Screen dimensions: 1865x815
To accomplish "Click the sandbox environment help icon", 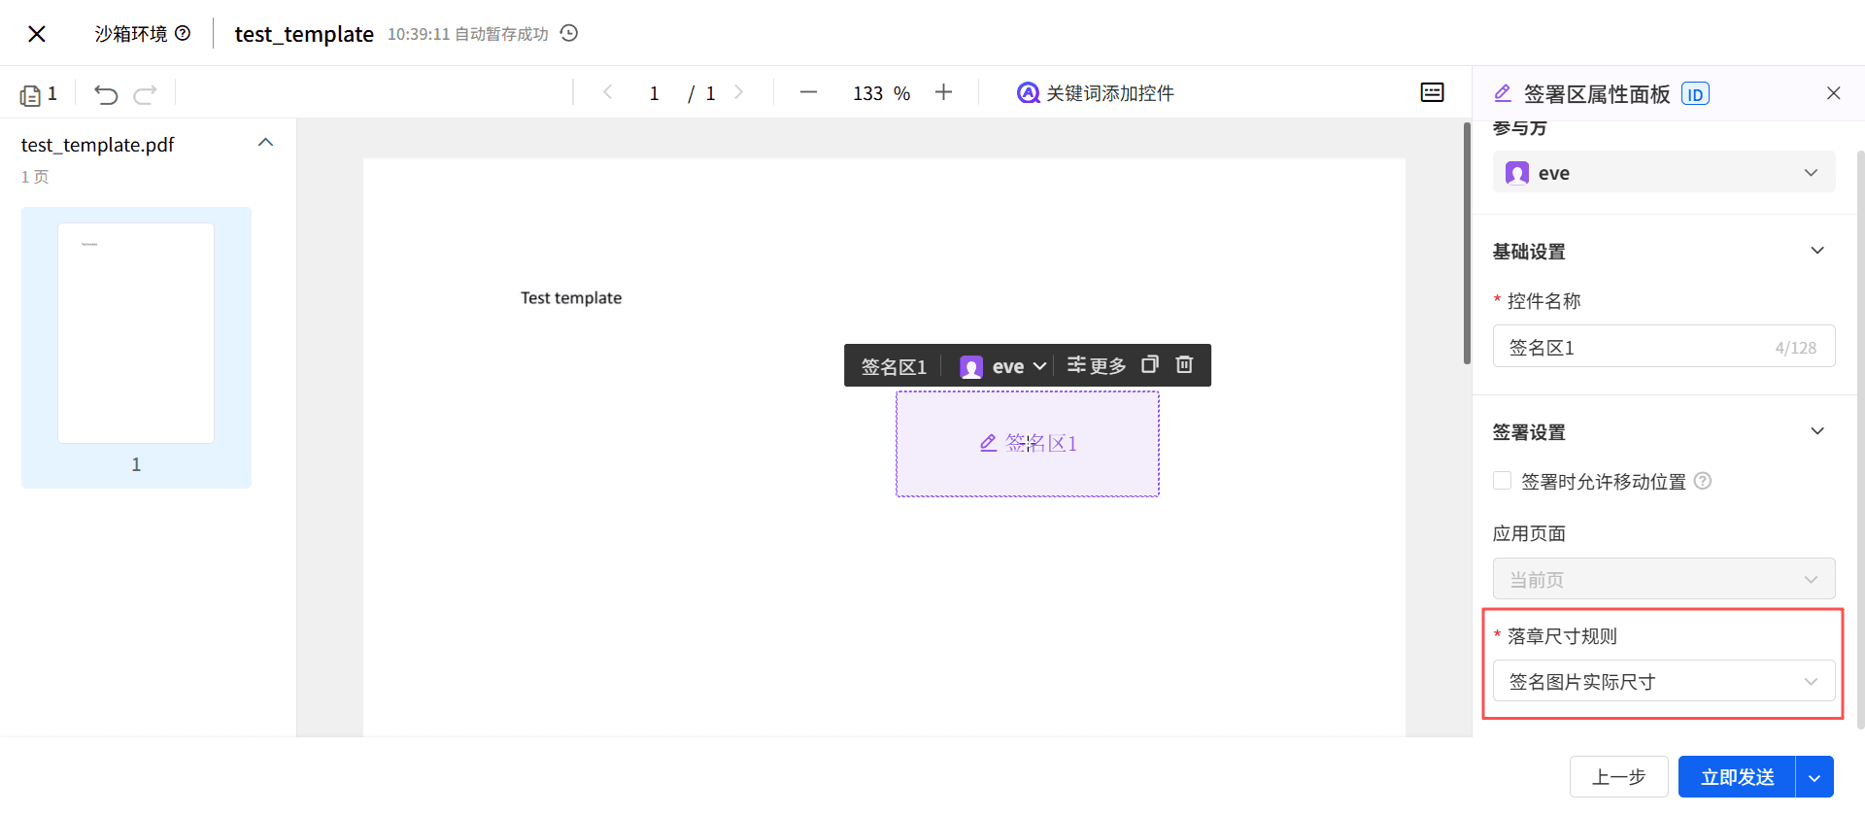I will point(183,33).
